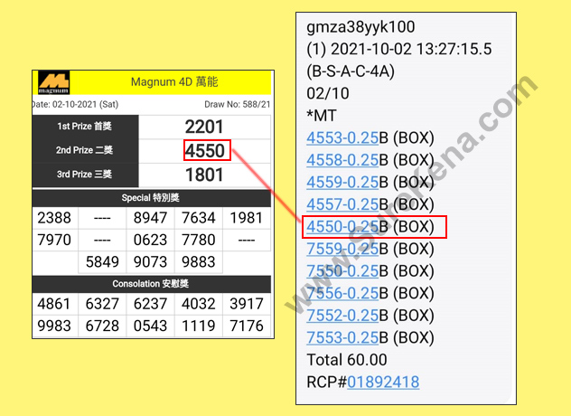
Task: Click second prize number 4550
Action: coord(205,151)
